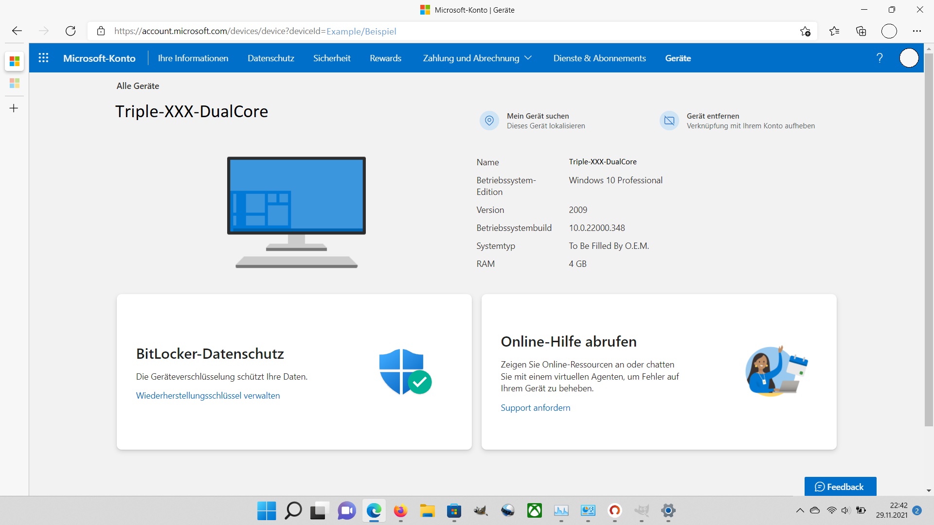Add page to favorites star icon
Image resolution: width=934 pixels, height=525 pixels.
(805, 31)
